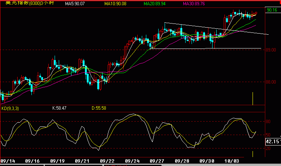Select the MA30:89.76 indicator label
The image size is (281, 166).
pyautogui.click(x=194, y=4)
